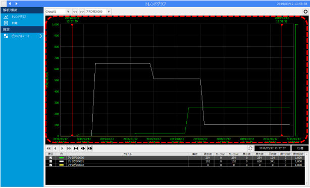Image resolution: width=310 pixels, height=188 pixels.
Task: Click the fit-to-range icon with vertical bars
Action: 90,148
